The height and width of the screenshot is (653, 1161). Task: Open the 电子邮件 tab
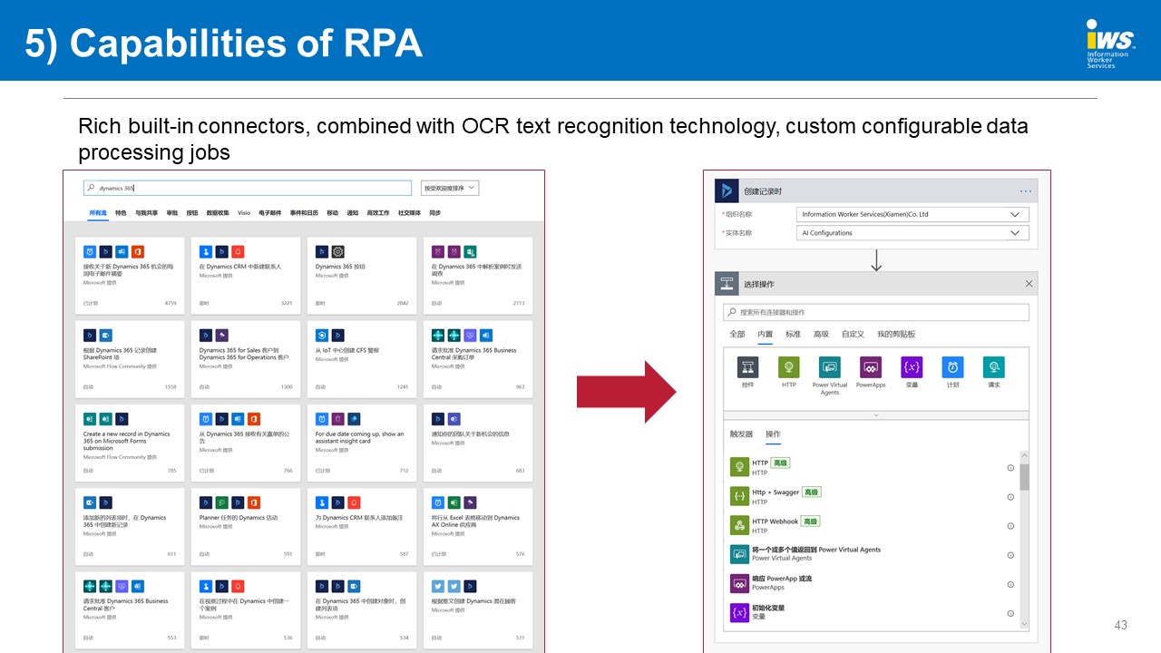click(x=270, y=213)
